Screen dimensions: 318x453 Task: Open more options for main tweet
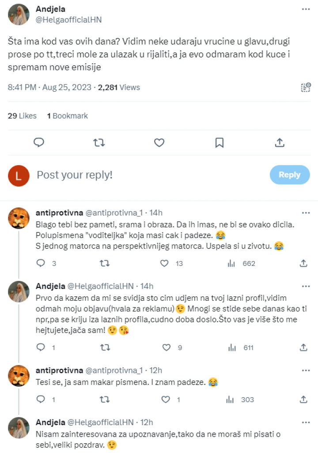pyautogui.click(x=305, y=9)
